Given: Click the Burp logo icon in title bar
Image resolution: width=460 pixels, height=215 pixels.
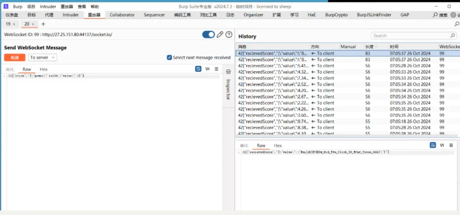Looking at the screenshot, I should coord(6,7).
